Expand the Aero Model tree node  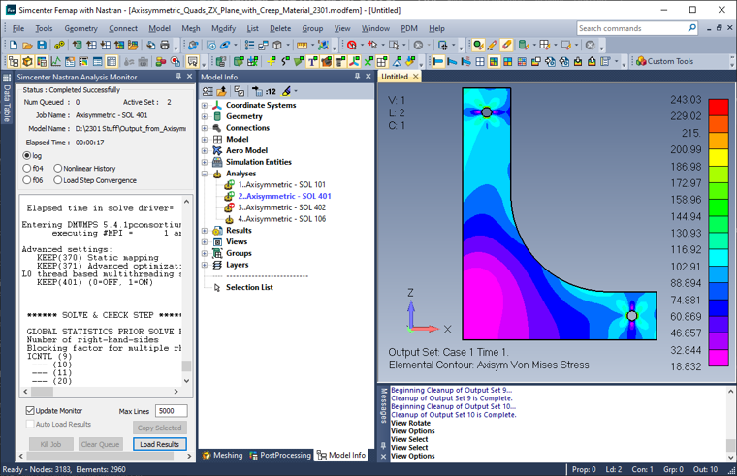pos(205,150)
